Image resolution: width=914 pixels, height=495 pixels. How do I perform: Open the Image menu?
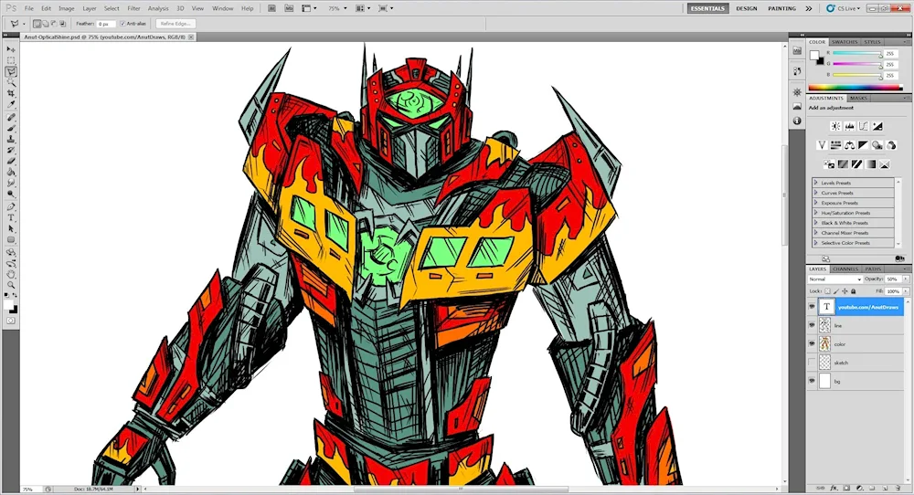point(67,9)
